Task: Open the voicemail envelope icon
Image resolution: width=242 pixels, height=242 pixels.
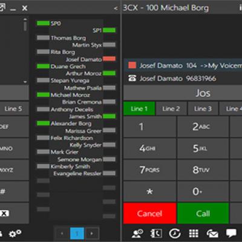Action: click(212, 234)
